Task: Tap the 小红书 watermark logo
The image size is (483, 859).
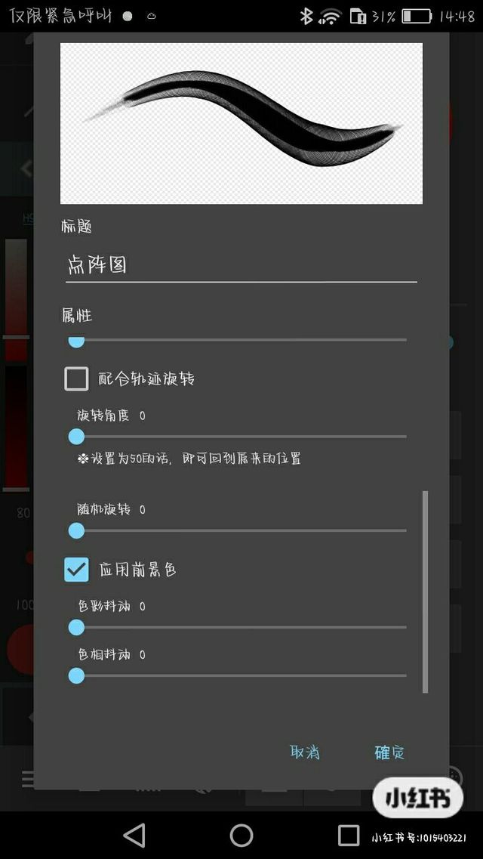Action: point(418,798)
